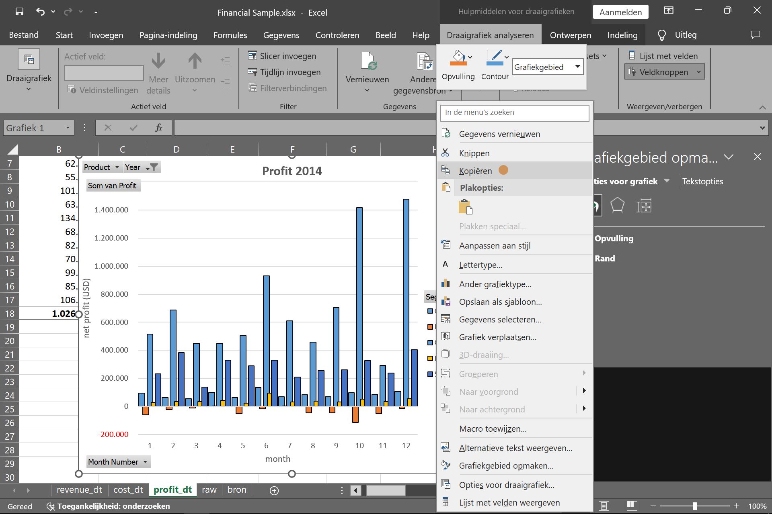
Task: Click the select all corner triangle
Action: (x=12, y=149)
